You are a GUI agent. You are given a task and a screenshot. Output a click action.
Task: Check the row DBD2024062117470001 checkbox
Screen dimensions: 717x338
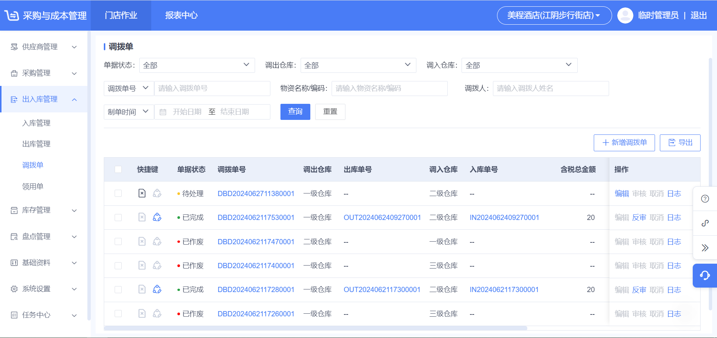click(118, 241)
